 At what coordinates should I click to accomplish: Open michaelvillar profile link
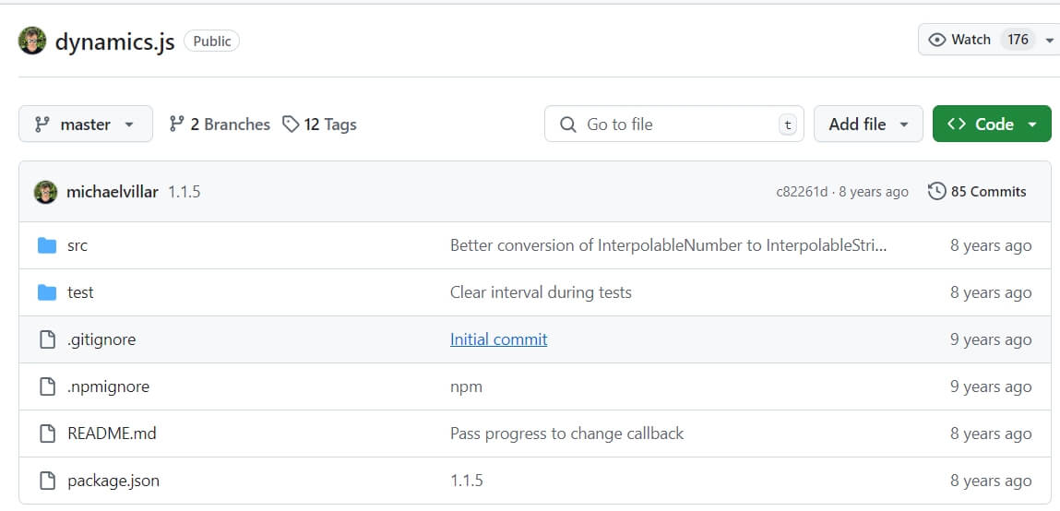pos(113,192)
